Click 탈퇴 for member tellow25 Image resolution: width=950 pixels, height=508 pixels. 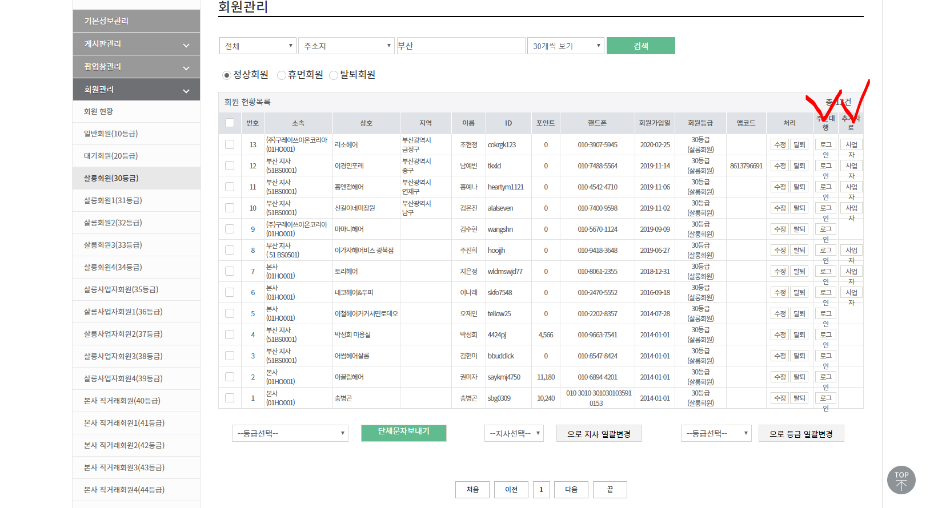coord(799,313)
